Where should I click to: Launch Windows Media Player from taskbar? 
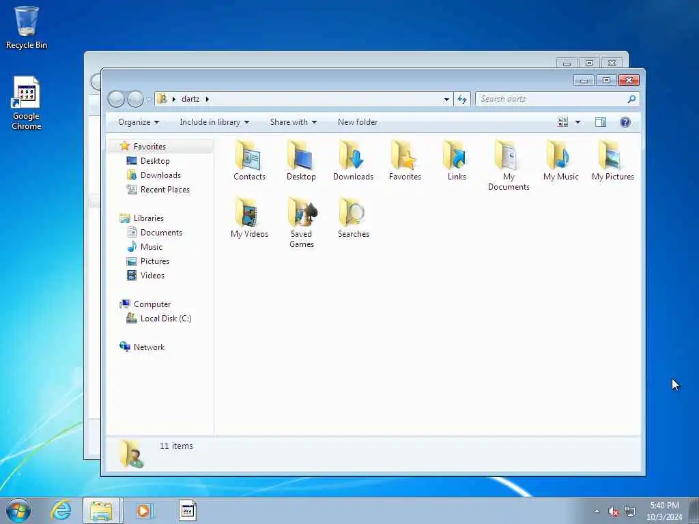coord(143,510)
